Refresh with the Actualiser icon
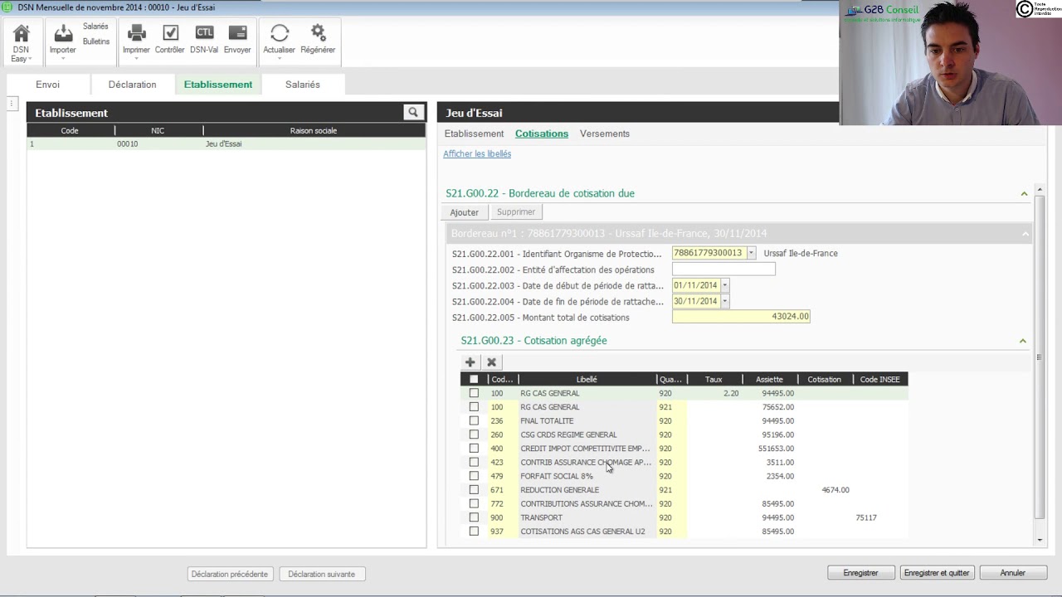 pos(280,33)
